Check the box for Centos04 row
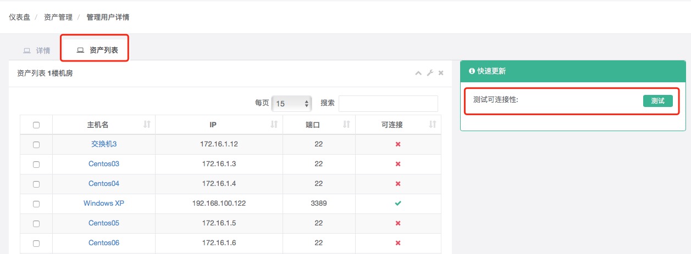 tap(36, 184)
